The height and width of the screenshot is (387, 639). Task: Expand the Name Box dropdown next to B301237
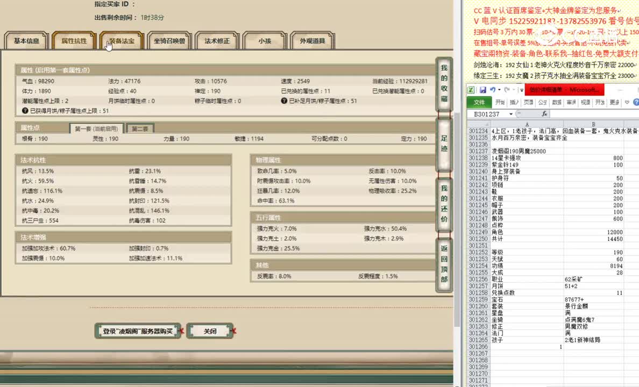[510, 114]
